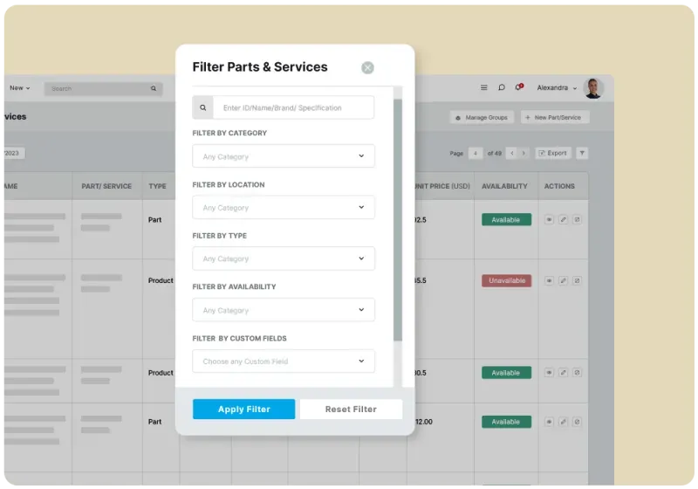Open notifications bell with red badge
This screenshot has width=698, height=489.
point(518,87)
